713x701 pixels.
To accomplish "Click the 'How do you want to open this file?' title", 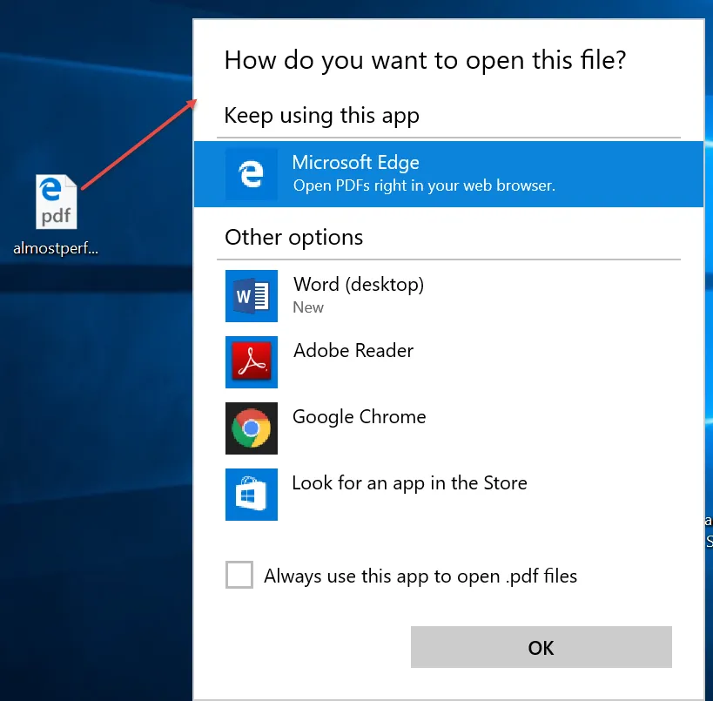I will tap(425, 60).
